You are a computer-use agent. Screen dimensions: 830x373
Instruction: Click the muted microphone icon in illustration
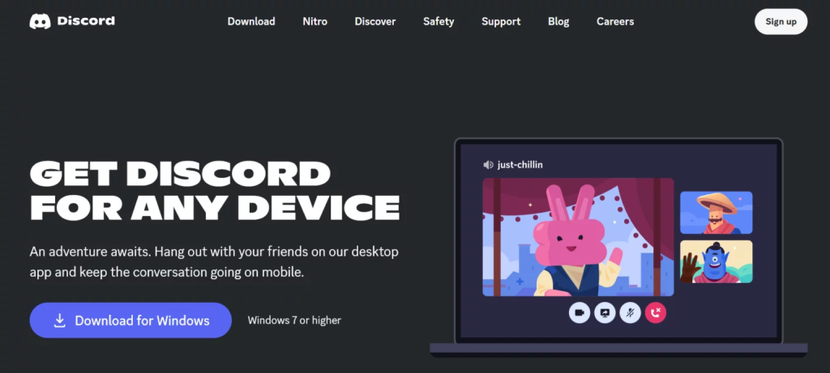[630, 313]
